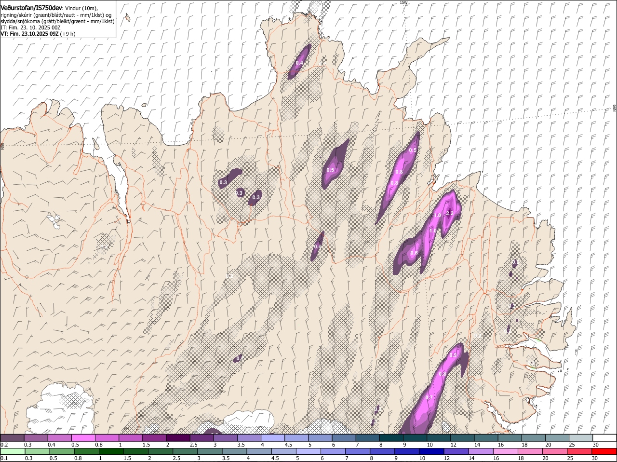617x462 pixels.
Task: Click the bright pink swatch between 0.5 and 0.8 in the upper legend
Action: click(83, 437)
